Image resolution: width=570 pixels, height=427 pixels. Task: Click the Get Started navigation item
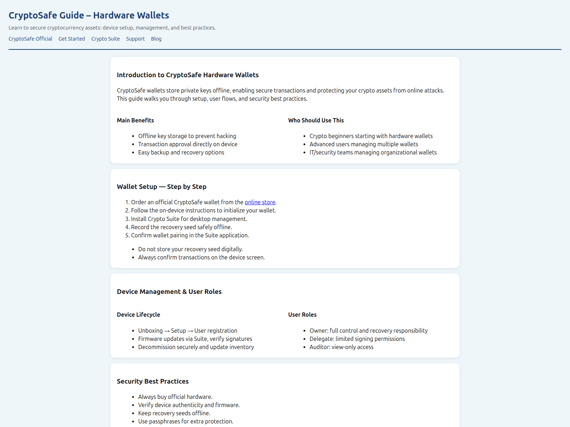coord(72,39)
